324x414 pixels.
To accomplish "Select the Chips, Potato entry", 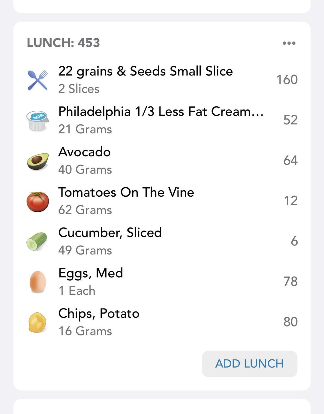I will click(x=162, y=322).
